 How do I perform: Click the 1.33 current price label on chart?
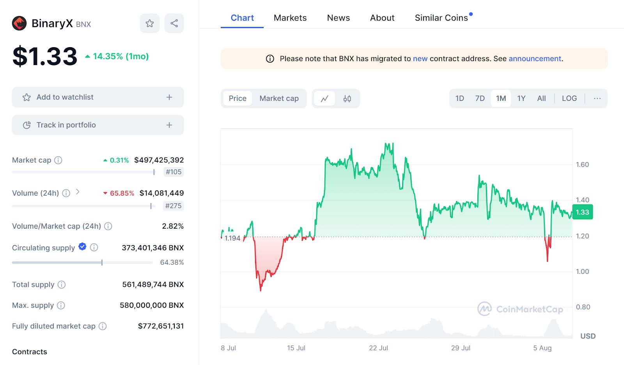tap(582, 212)
